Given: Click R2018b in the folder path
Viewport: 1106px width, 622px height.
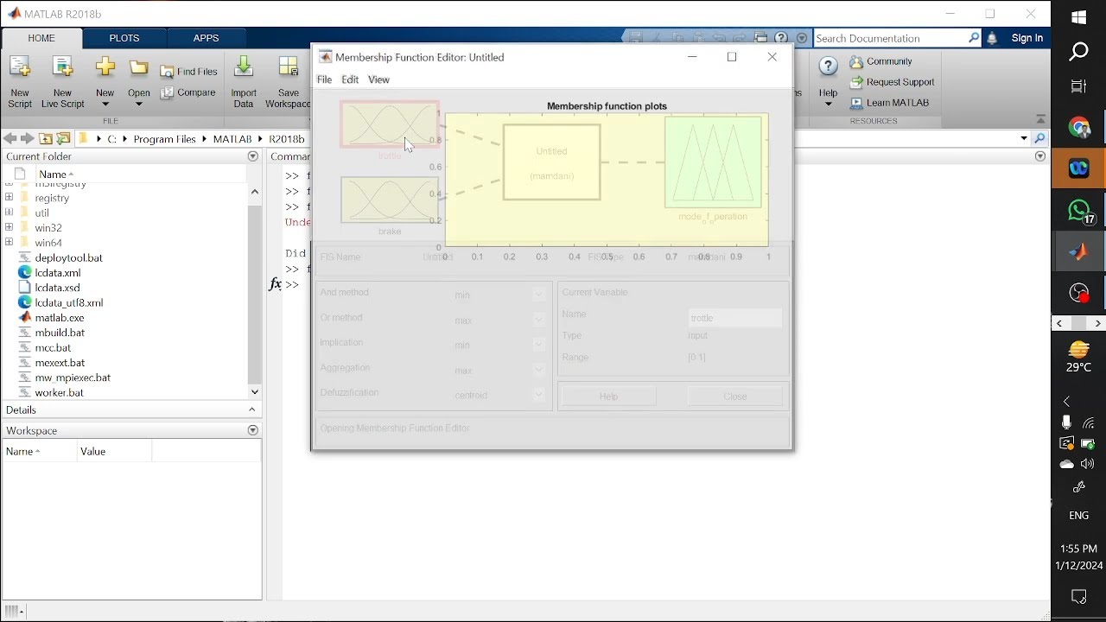Looking at the screenshot, I should click(x=287, y=139).
